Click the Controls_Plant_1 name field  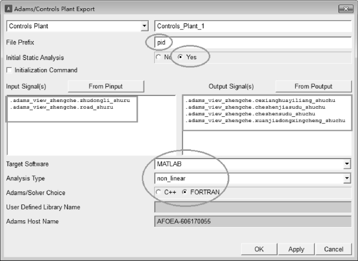(x=253, y=26)
